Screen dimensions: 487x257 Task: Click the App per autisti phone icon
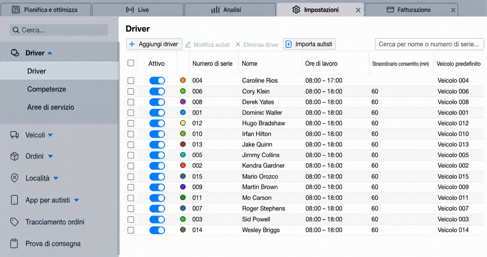(x=14, y=200)
